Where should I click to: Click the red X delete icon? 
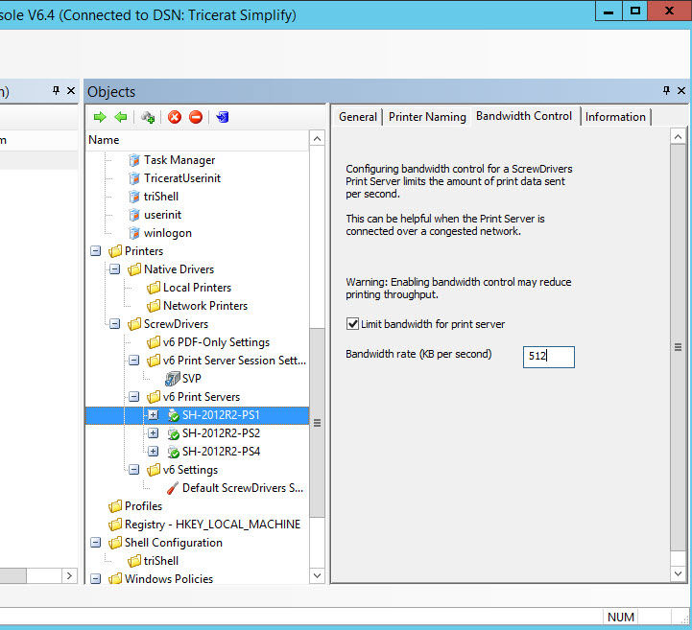tap(175, 117)
